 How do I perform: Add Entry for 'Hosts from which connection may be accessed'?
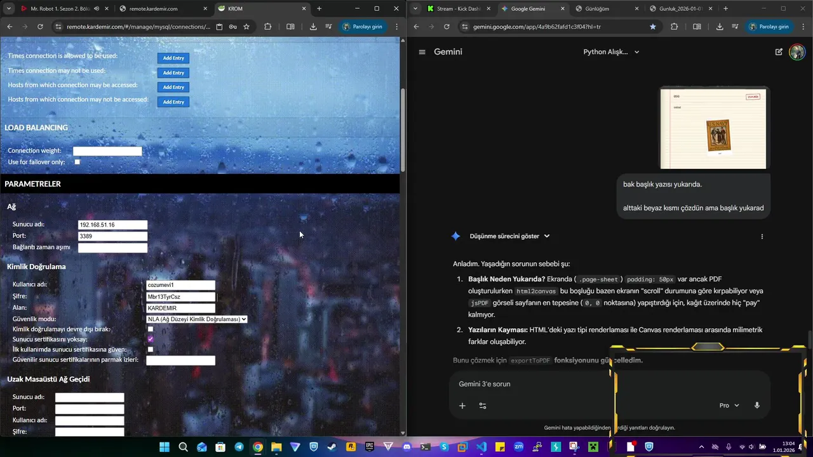[x=173, y=87]
